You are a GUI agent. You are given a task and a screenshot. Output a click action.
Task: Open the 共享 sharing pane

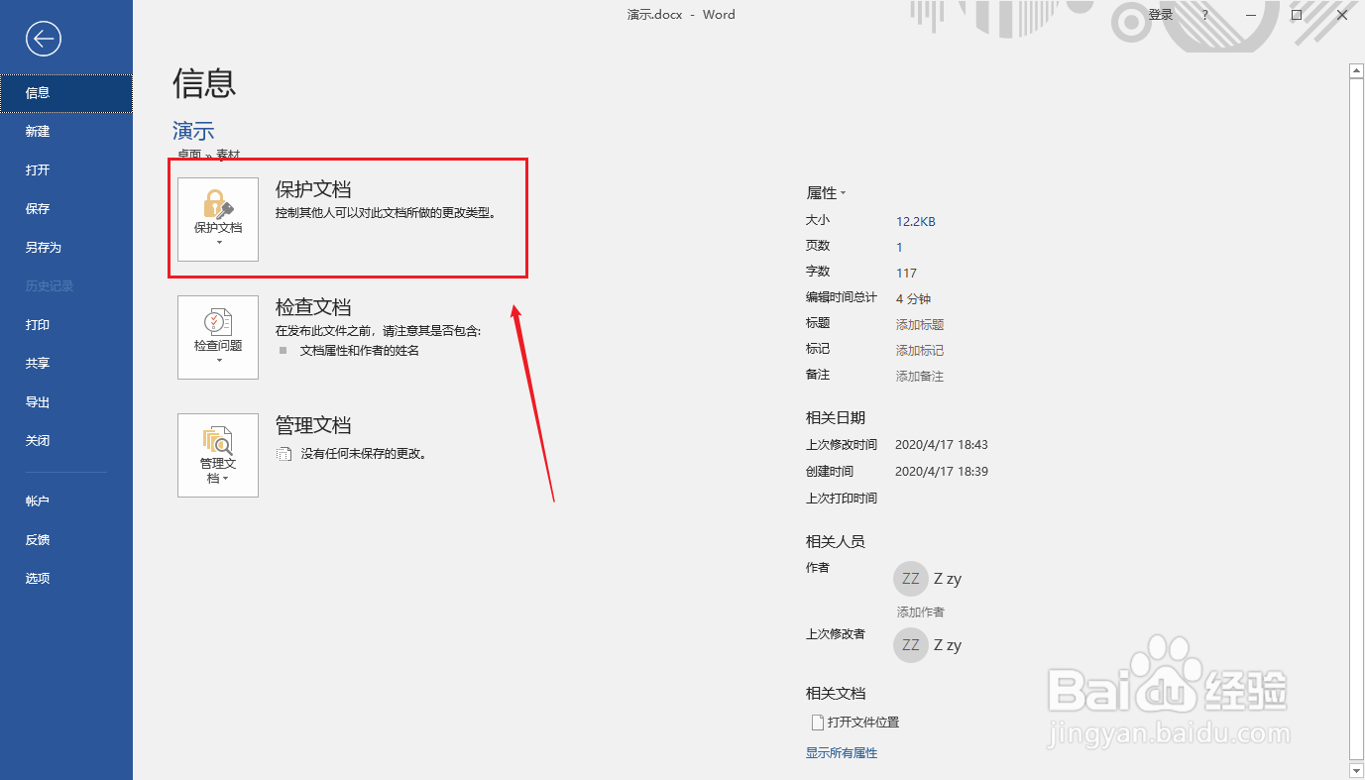[37, 363]
